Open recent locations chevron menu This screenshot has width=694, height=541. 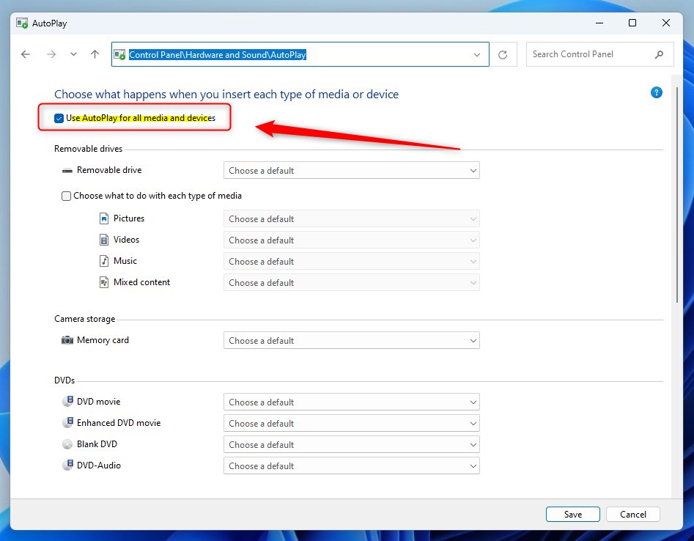73,54
